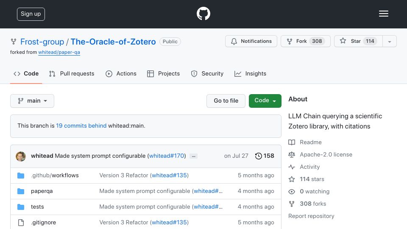The width and height of the screenshot is (407, 229).
Task: Open the 114 stars link
Action: [x=312, y=179]
